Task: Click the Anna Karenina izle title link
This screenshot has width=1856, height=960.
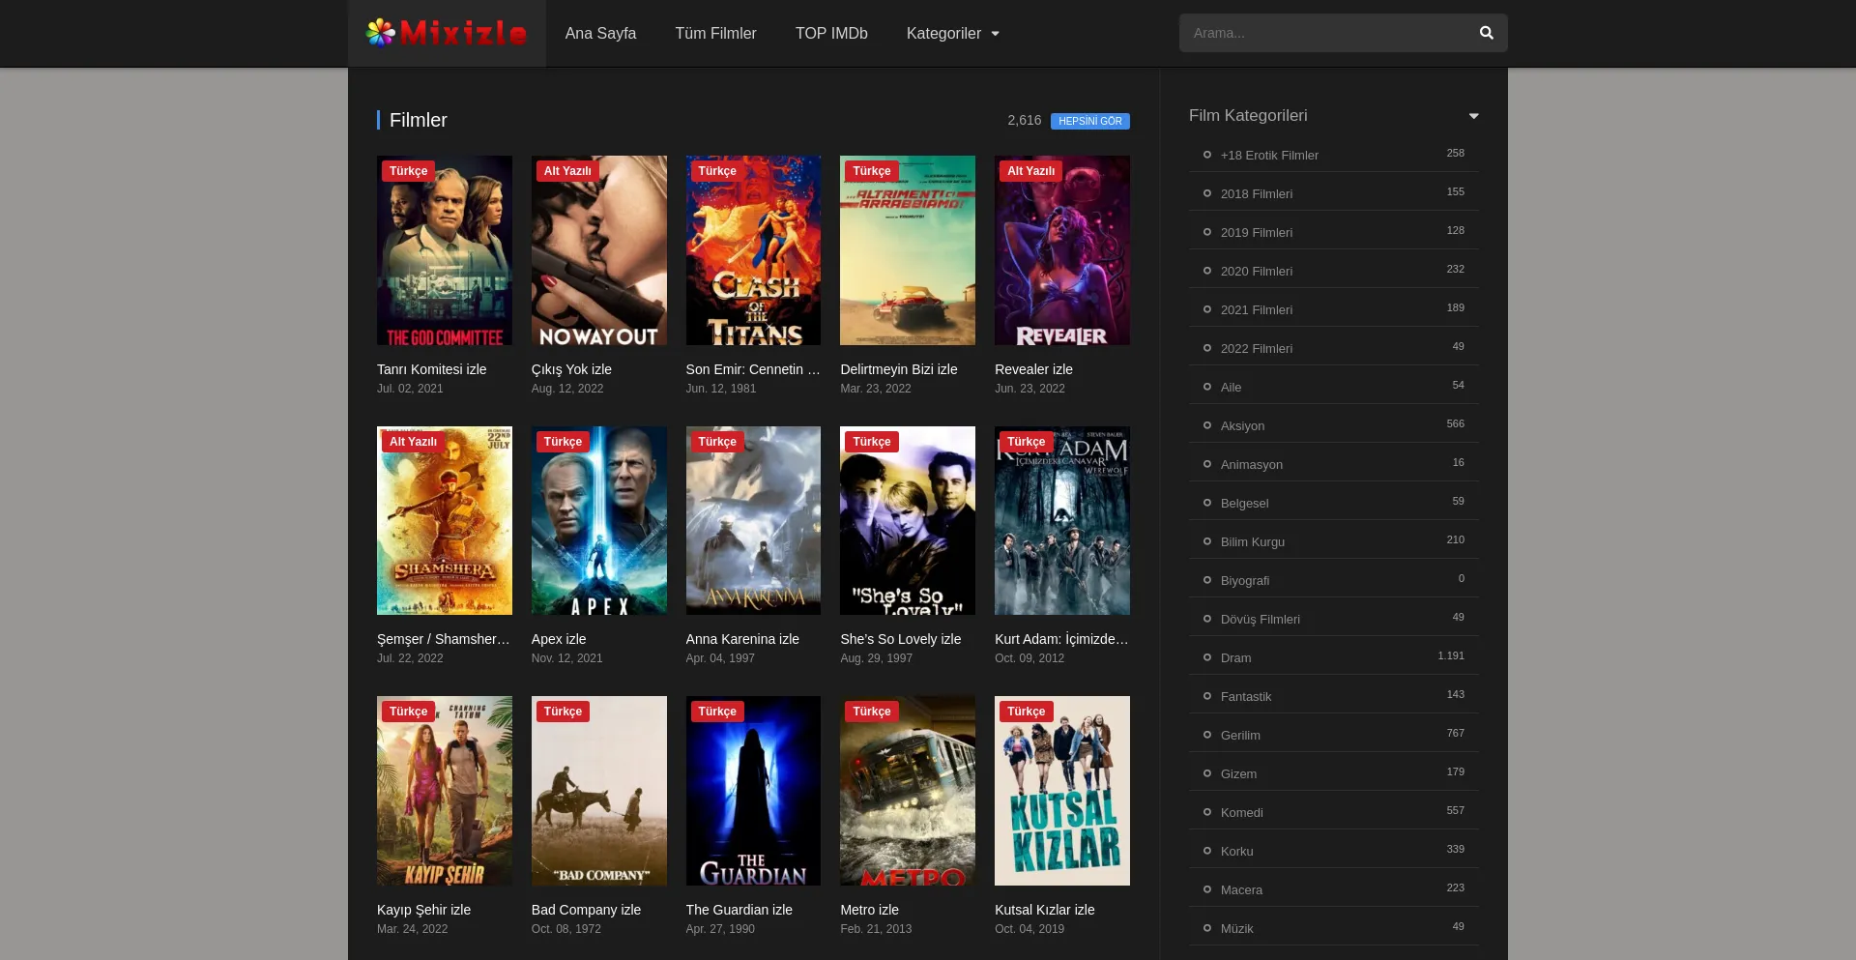Action: click(742, 639)
